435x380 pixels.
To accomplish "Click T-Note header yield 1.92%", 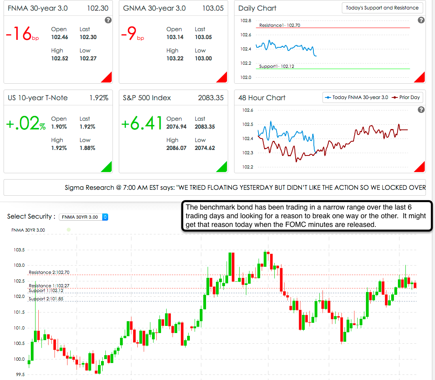I will (99, 98).
